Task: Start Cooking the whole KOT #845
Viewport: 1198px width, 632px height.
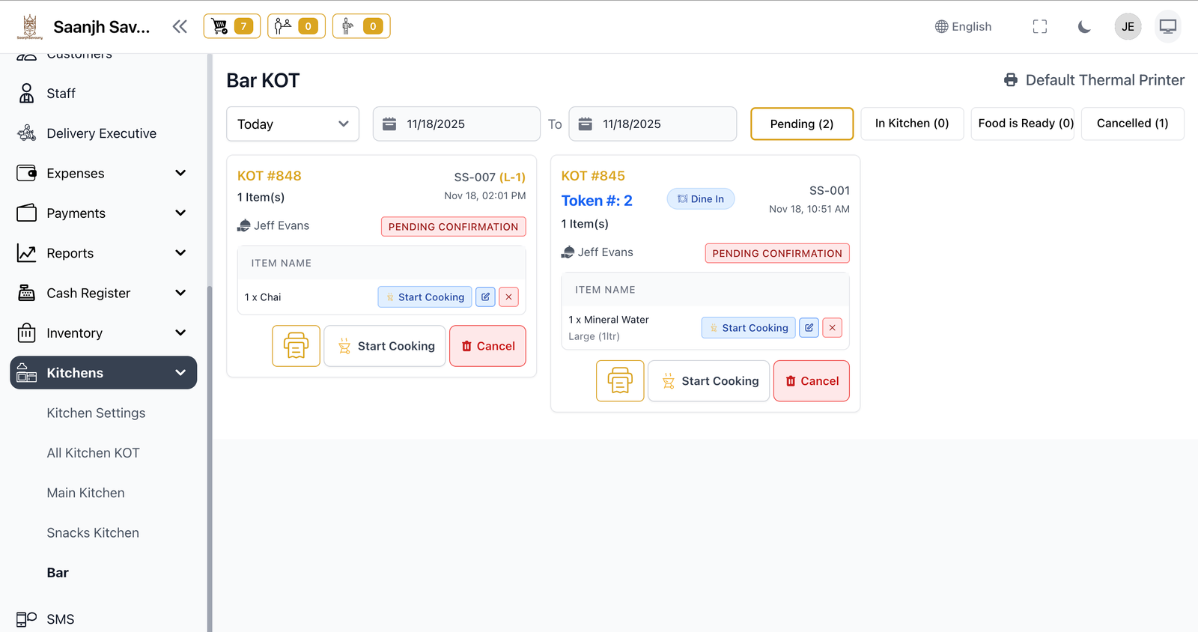Action: click(x=708, y=381)
